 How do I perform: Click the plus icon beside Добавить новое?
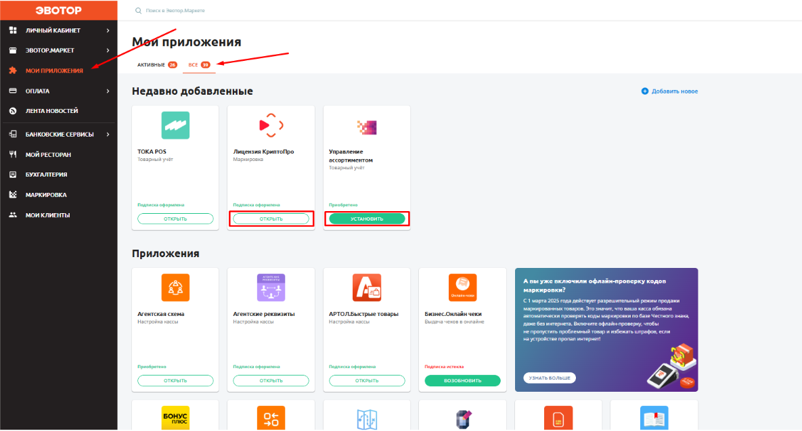645,91
